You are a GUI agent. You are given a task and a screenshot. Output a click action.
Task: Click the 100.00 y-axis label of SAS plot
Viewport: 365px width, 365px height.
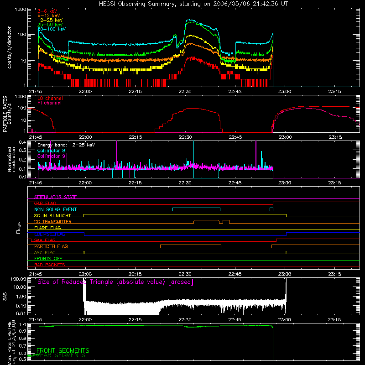[x=18, y=279]
